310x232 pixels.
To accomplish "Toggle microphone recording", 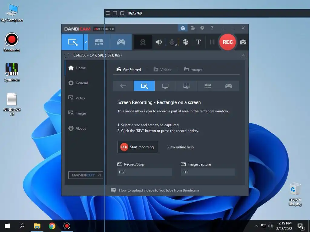I will [172, 42].
